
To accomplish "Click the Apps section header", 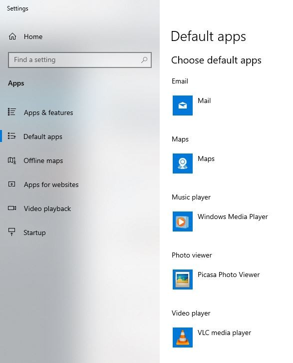I will pos(16,83).
